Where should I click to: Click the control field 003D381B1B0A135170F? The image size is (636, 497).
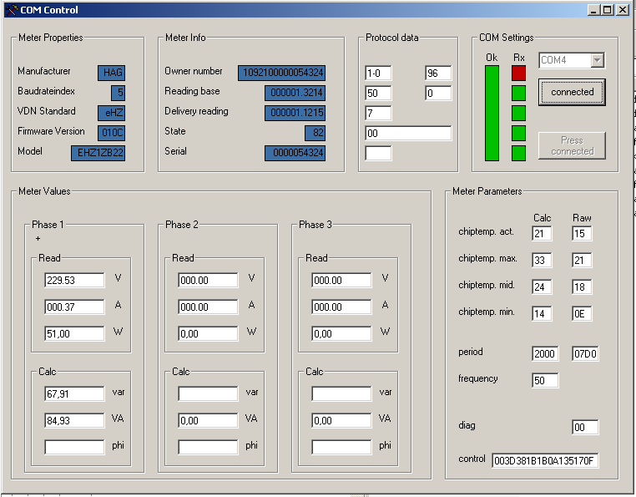[x=545, y=460]
